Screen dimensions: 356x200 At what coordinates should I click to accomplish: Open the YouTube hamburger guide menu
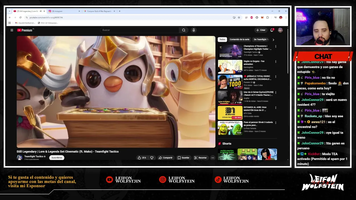tap(12, 30)
